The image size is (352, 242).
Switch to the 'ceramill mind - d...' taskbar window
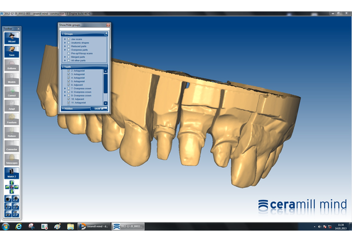(94, 227)
